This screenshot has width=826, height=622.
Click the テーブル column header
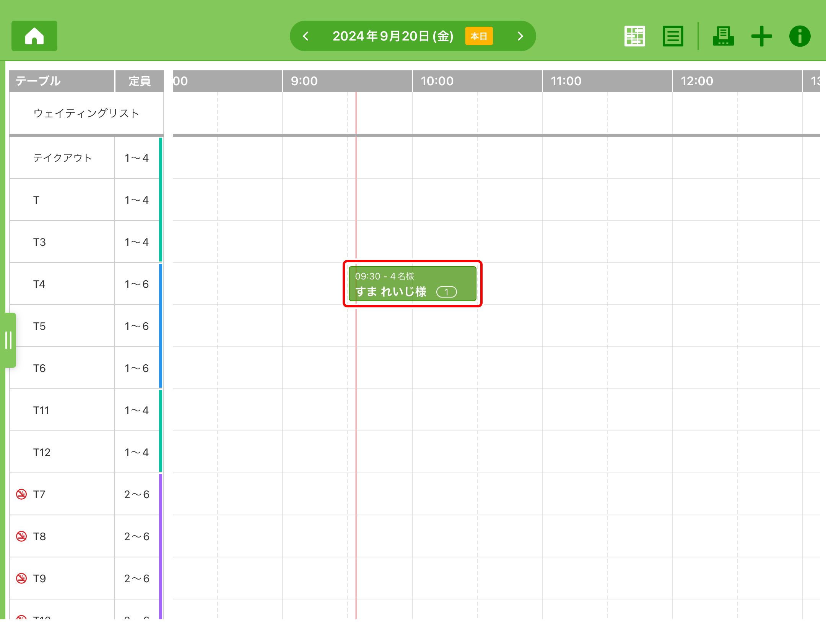point(38,81)
